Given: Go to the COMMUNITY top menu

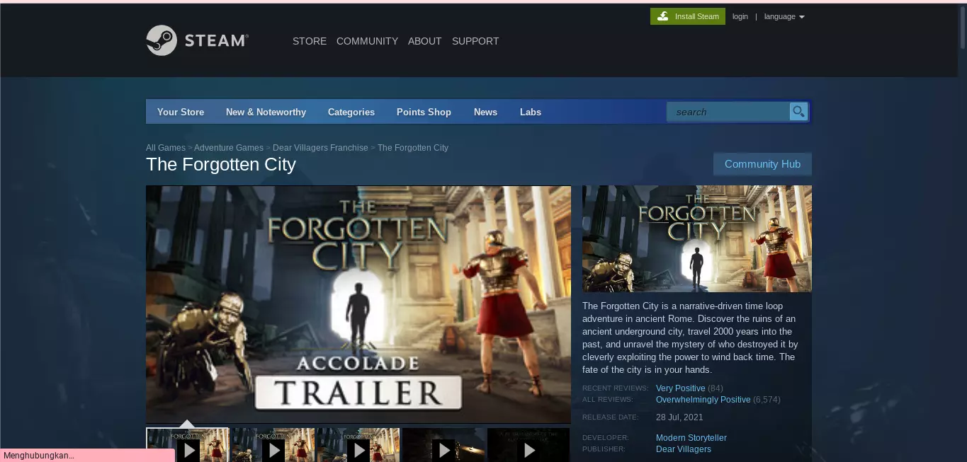Looking at the screenshot, I should point(367,41).
